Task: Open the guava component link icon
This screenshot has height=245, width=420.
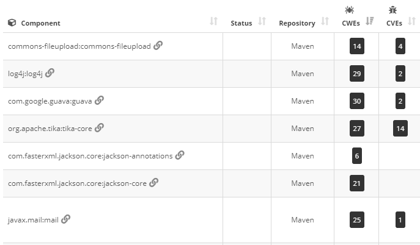Action: click(x=99, y=101)
